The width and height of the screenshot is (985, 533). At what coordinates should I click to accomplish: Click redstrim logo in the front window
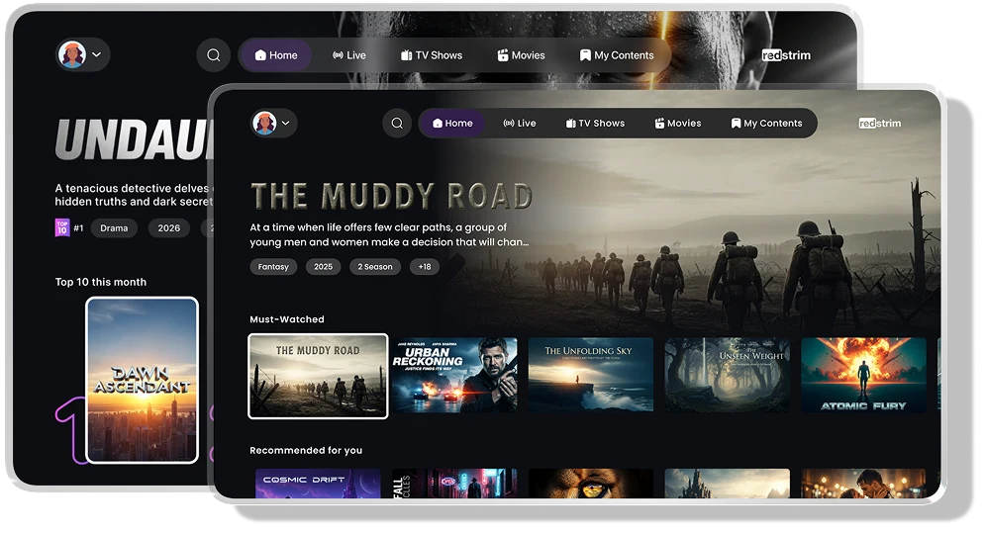[879, 123]
